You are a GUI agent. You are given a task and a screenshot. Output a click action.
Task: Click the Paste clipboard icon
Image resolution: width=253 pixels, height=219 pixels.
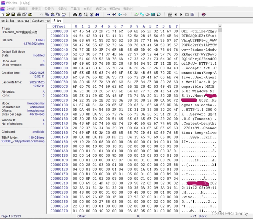(x=53, y=15)
